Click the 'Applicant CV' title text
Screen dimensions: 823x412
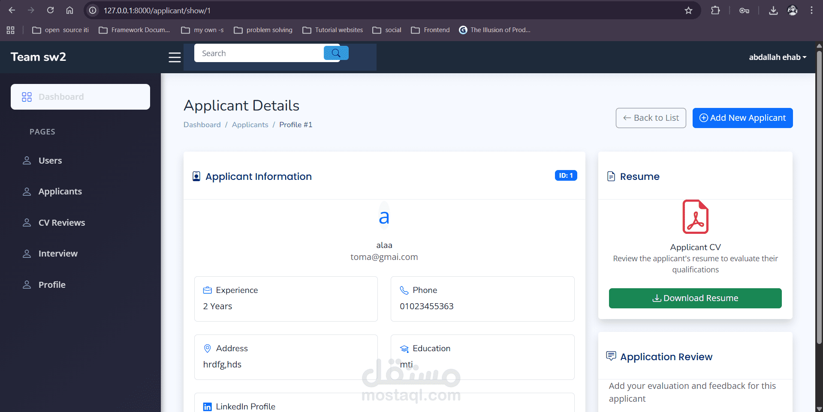696,247
